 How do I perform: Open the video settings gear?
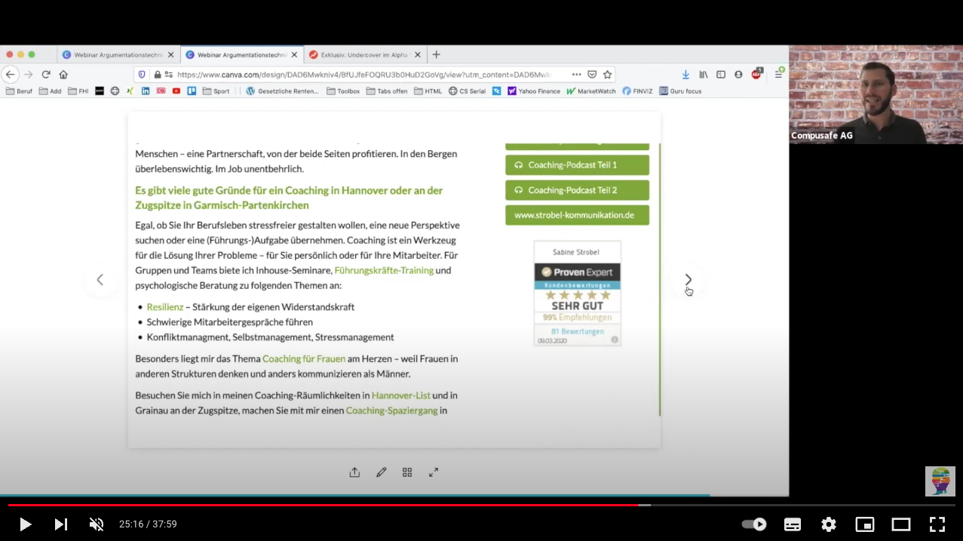click(x=829, y=524)
